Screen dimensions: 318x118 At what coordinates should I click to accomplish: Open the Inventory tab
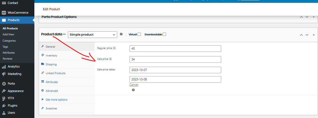[x=67, y=56]
